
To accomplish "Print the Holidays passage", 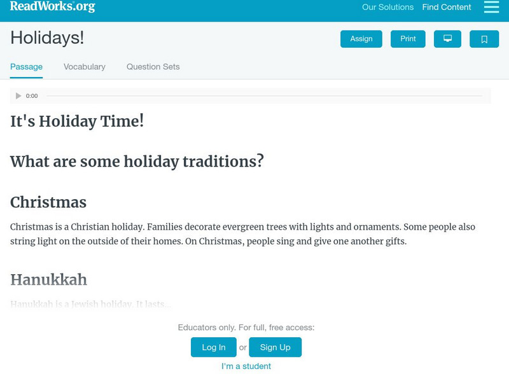I will pos(408,39).
